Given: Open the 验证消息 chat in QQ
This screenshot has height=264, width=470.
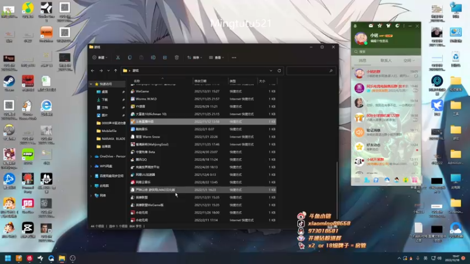Looking at the screenshot, I should 386,132.
